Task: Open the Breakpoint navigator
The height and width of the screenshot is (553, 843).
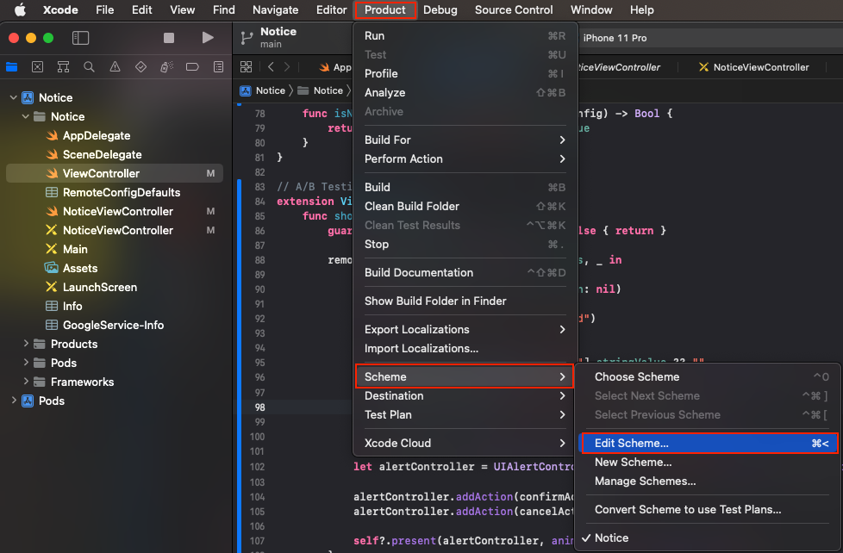Action: [192, 67]
